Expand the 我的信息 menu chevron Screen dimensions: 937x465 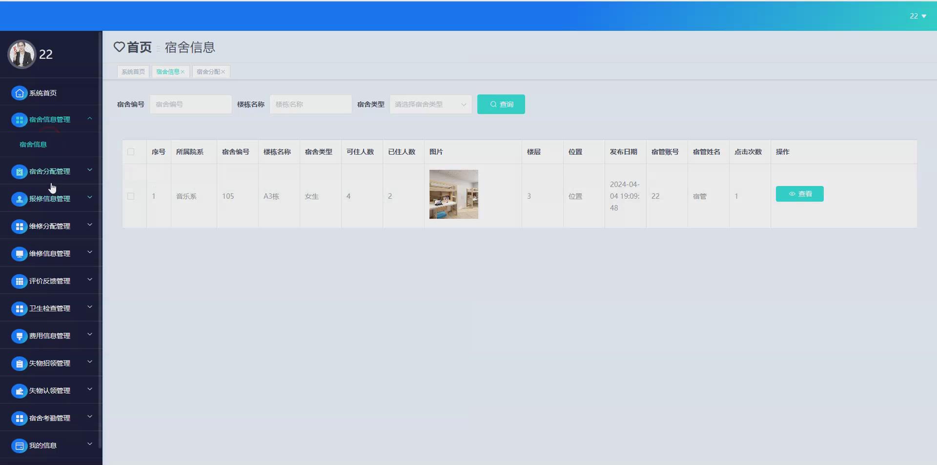coord(90,444)
